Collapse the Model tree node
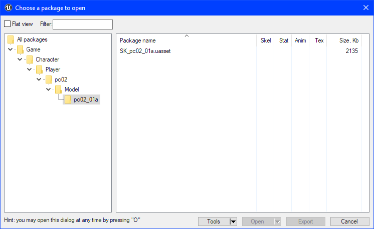Screen dimensions: 374x229 49,89
